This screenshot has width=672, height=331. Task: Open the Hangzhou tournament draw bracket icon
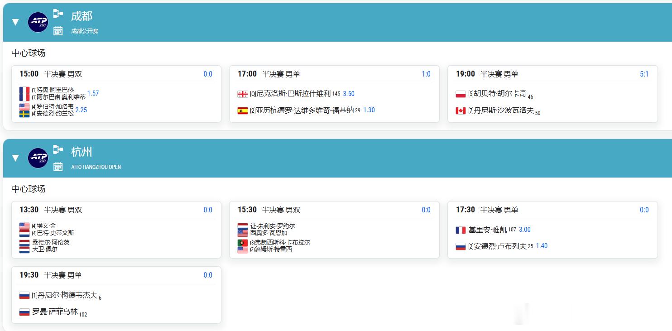(58, 149)
